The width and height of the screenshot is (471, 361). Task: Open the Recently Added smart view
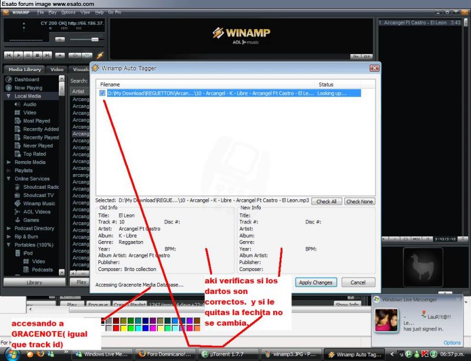(41, 129)
